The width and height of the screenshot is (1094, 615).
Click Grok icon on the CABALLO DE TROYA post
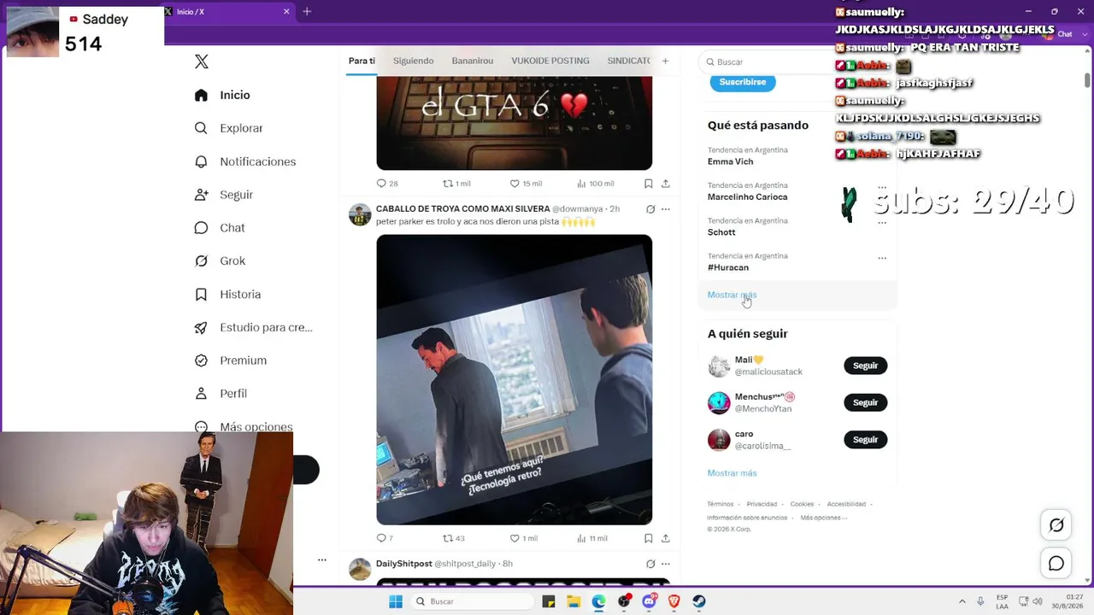click(x=650, y=209)
